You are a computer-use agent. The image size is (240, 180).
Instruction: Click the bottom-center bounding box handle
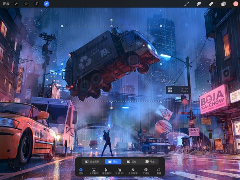pyautogui.click(x=111, y=101)
